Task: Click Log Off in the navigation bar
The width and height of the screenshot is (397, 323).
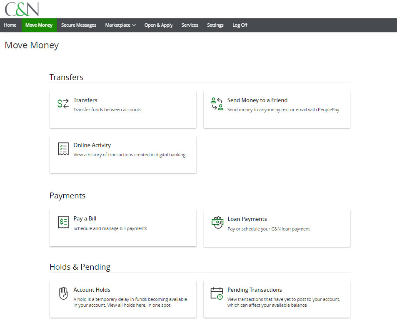Action: pos(240,25)
